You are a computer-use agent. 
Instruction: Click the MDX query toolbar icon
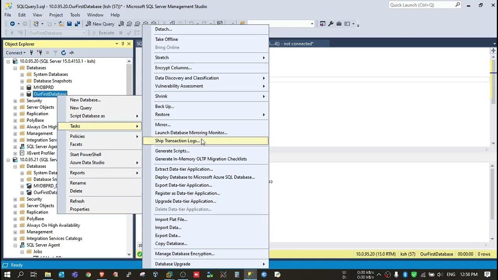[x=129, y=24]
